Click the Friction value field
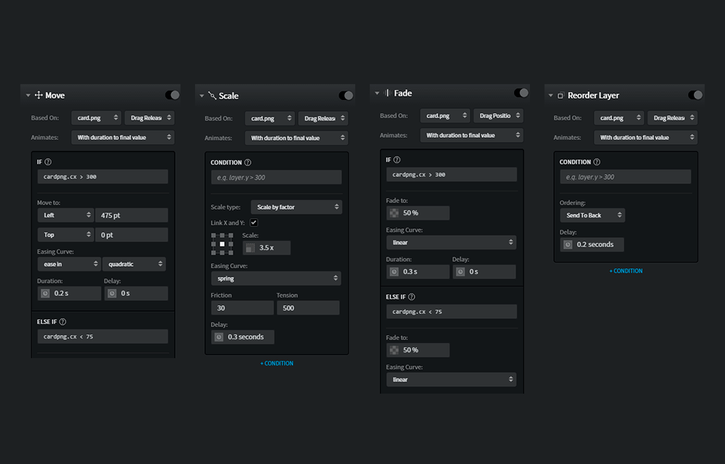This screenshot has width=725, height=464. pos(242,308)
